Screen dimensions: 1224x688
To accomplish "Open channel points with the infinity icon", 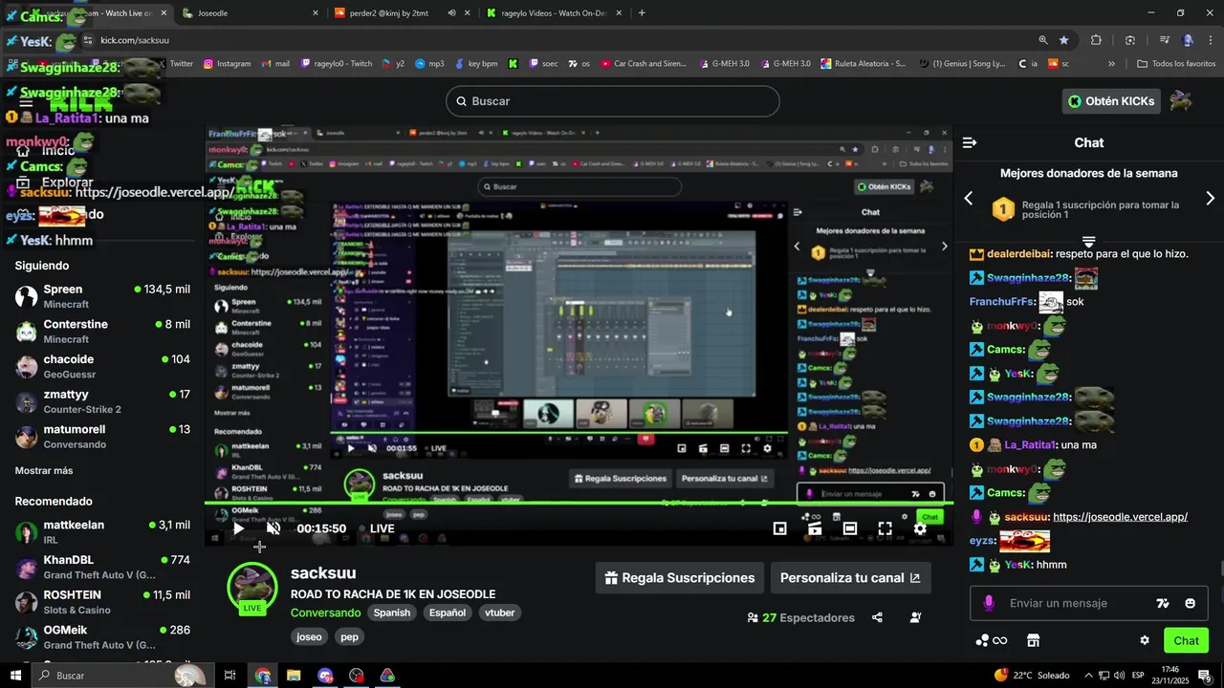I will 991,640.
